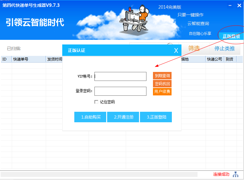
Task: Toggle the 记住密码 checkbox
Action: [x=96, y=102]
